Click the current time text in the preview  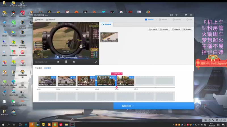38,62
